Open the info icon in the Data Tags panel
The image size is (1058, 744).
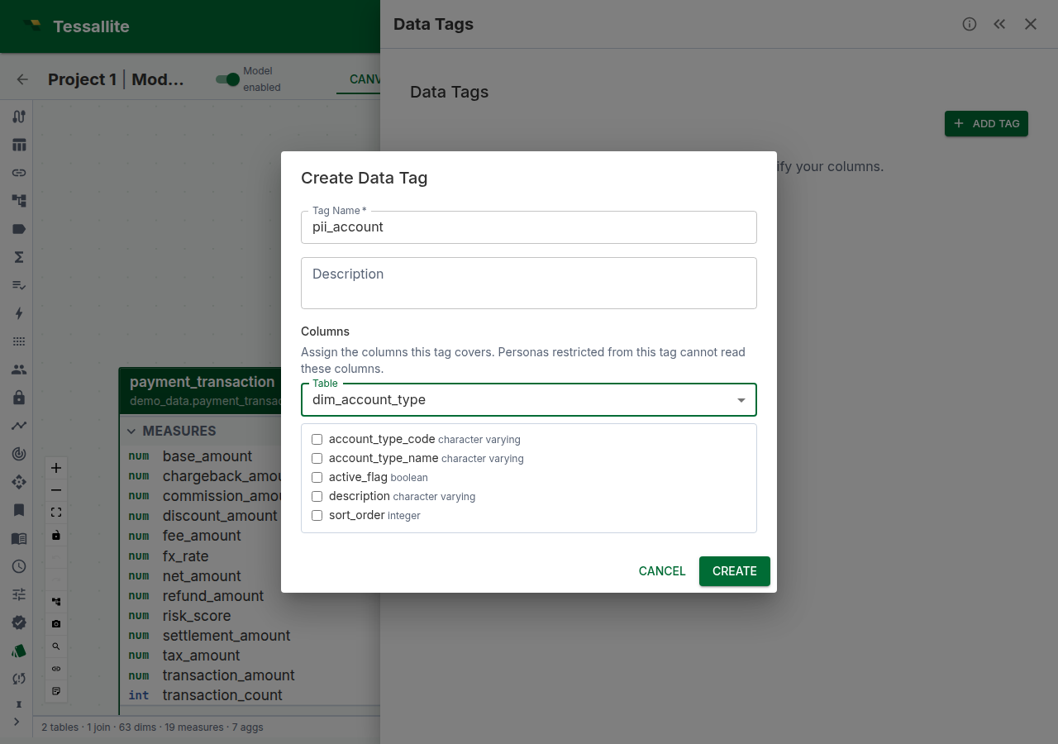pos(970,24)
